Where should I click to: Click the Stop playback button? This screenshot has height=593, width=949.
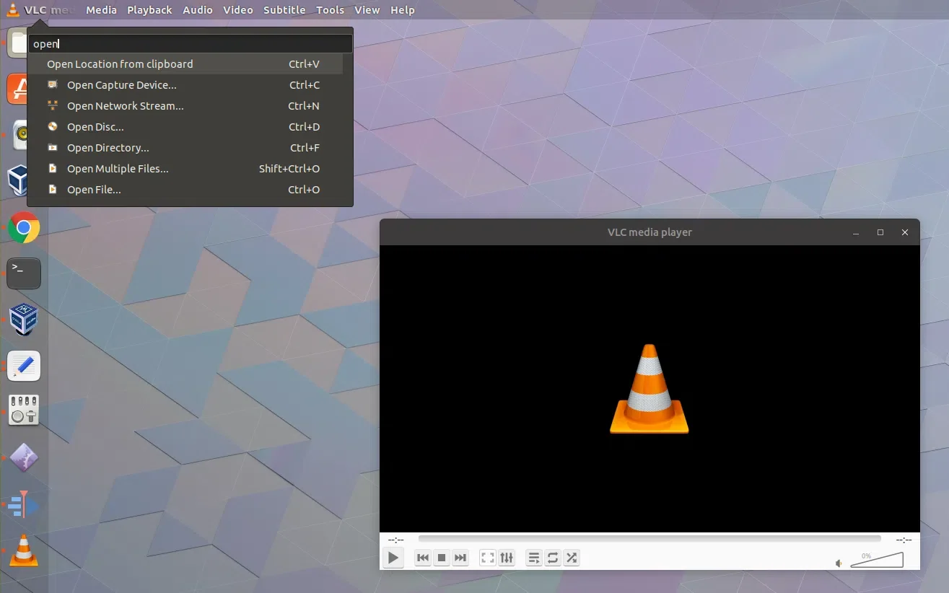tap(442, 558)
